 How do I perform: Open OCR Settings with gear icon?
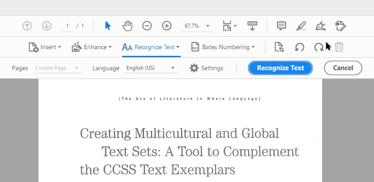click(206, 68)
